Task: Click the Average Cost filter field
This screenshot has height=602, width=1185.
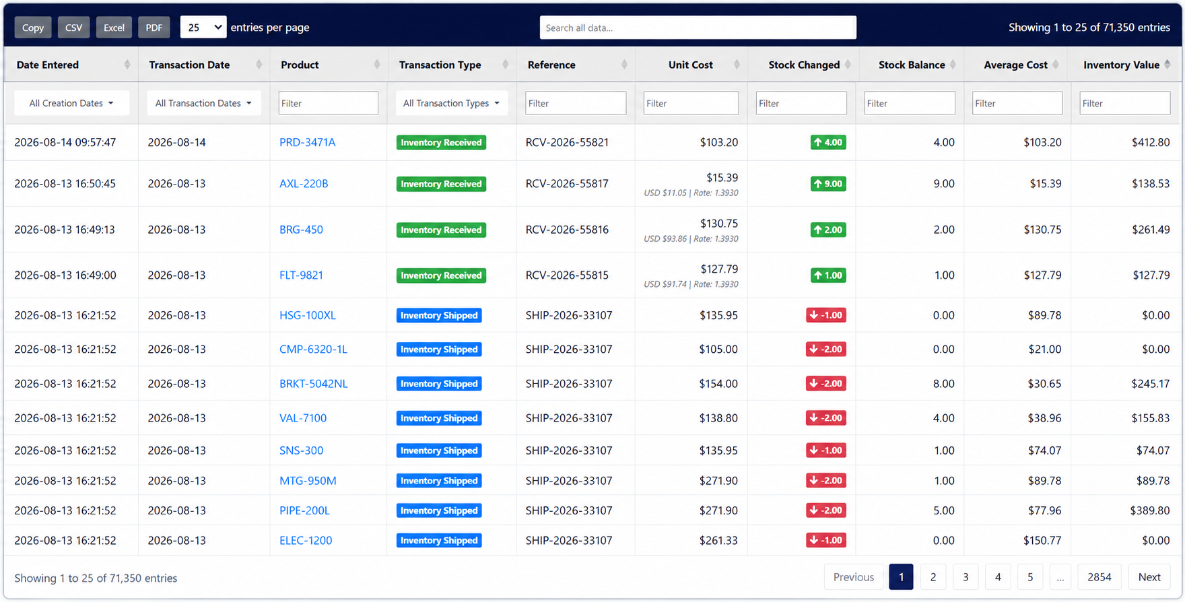Action: coord(1017,103)
